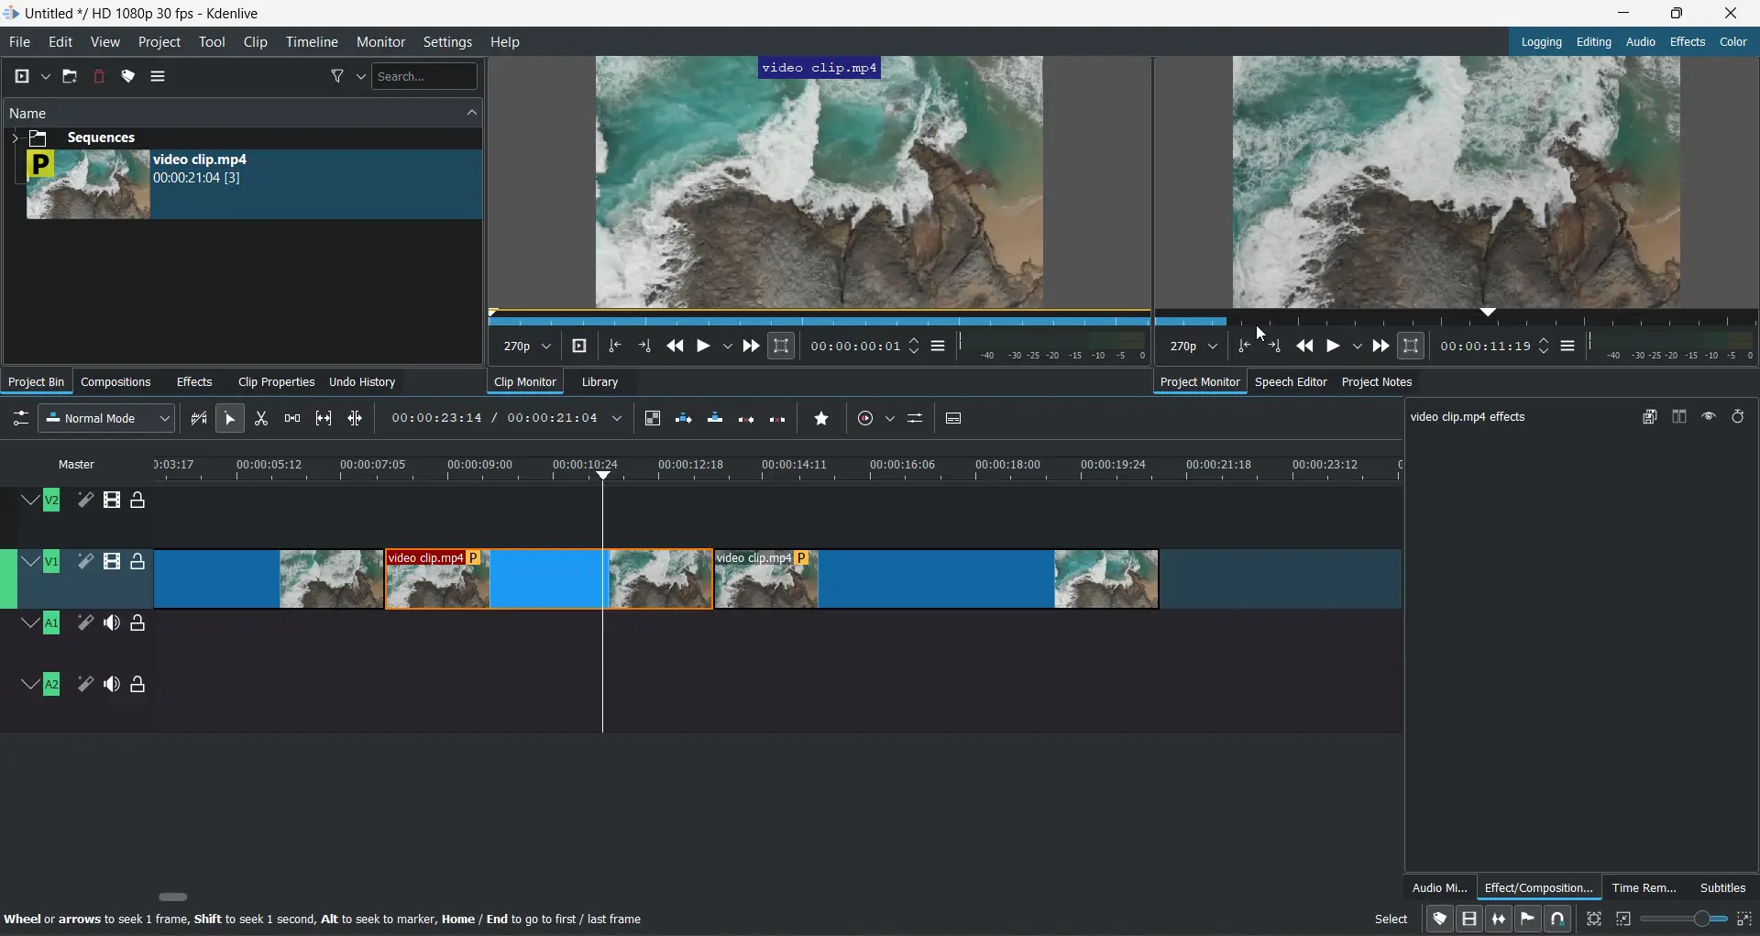Viewport: 1760px width, 936px height.
Task: Set zone out point in clip monitor
Action: click(x=645, y=347)
